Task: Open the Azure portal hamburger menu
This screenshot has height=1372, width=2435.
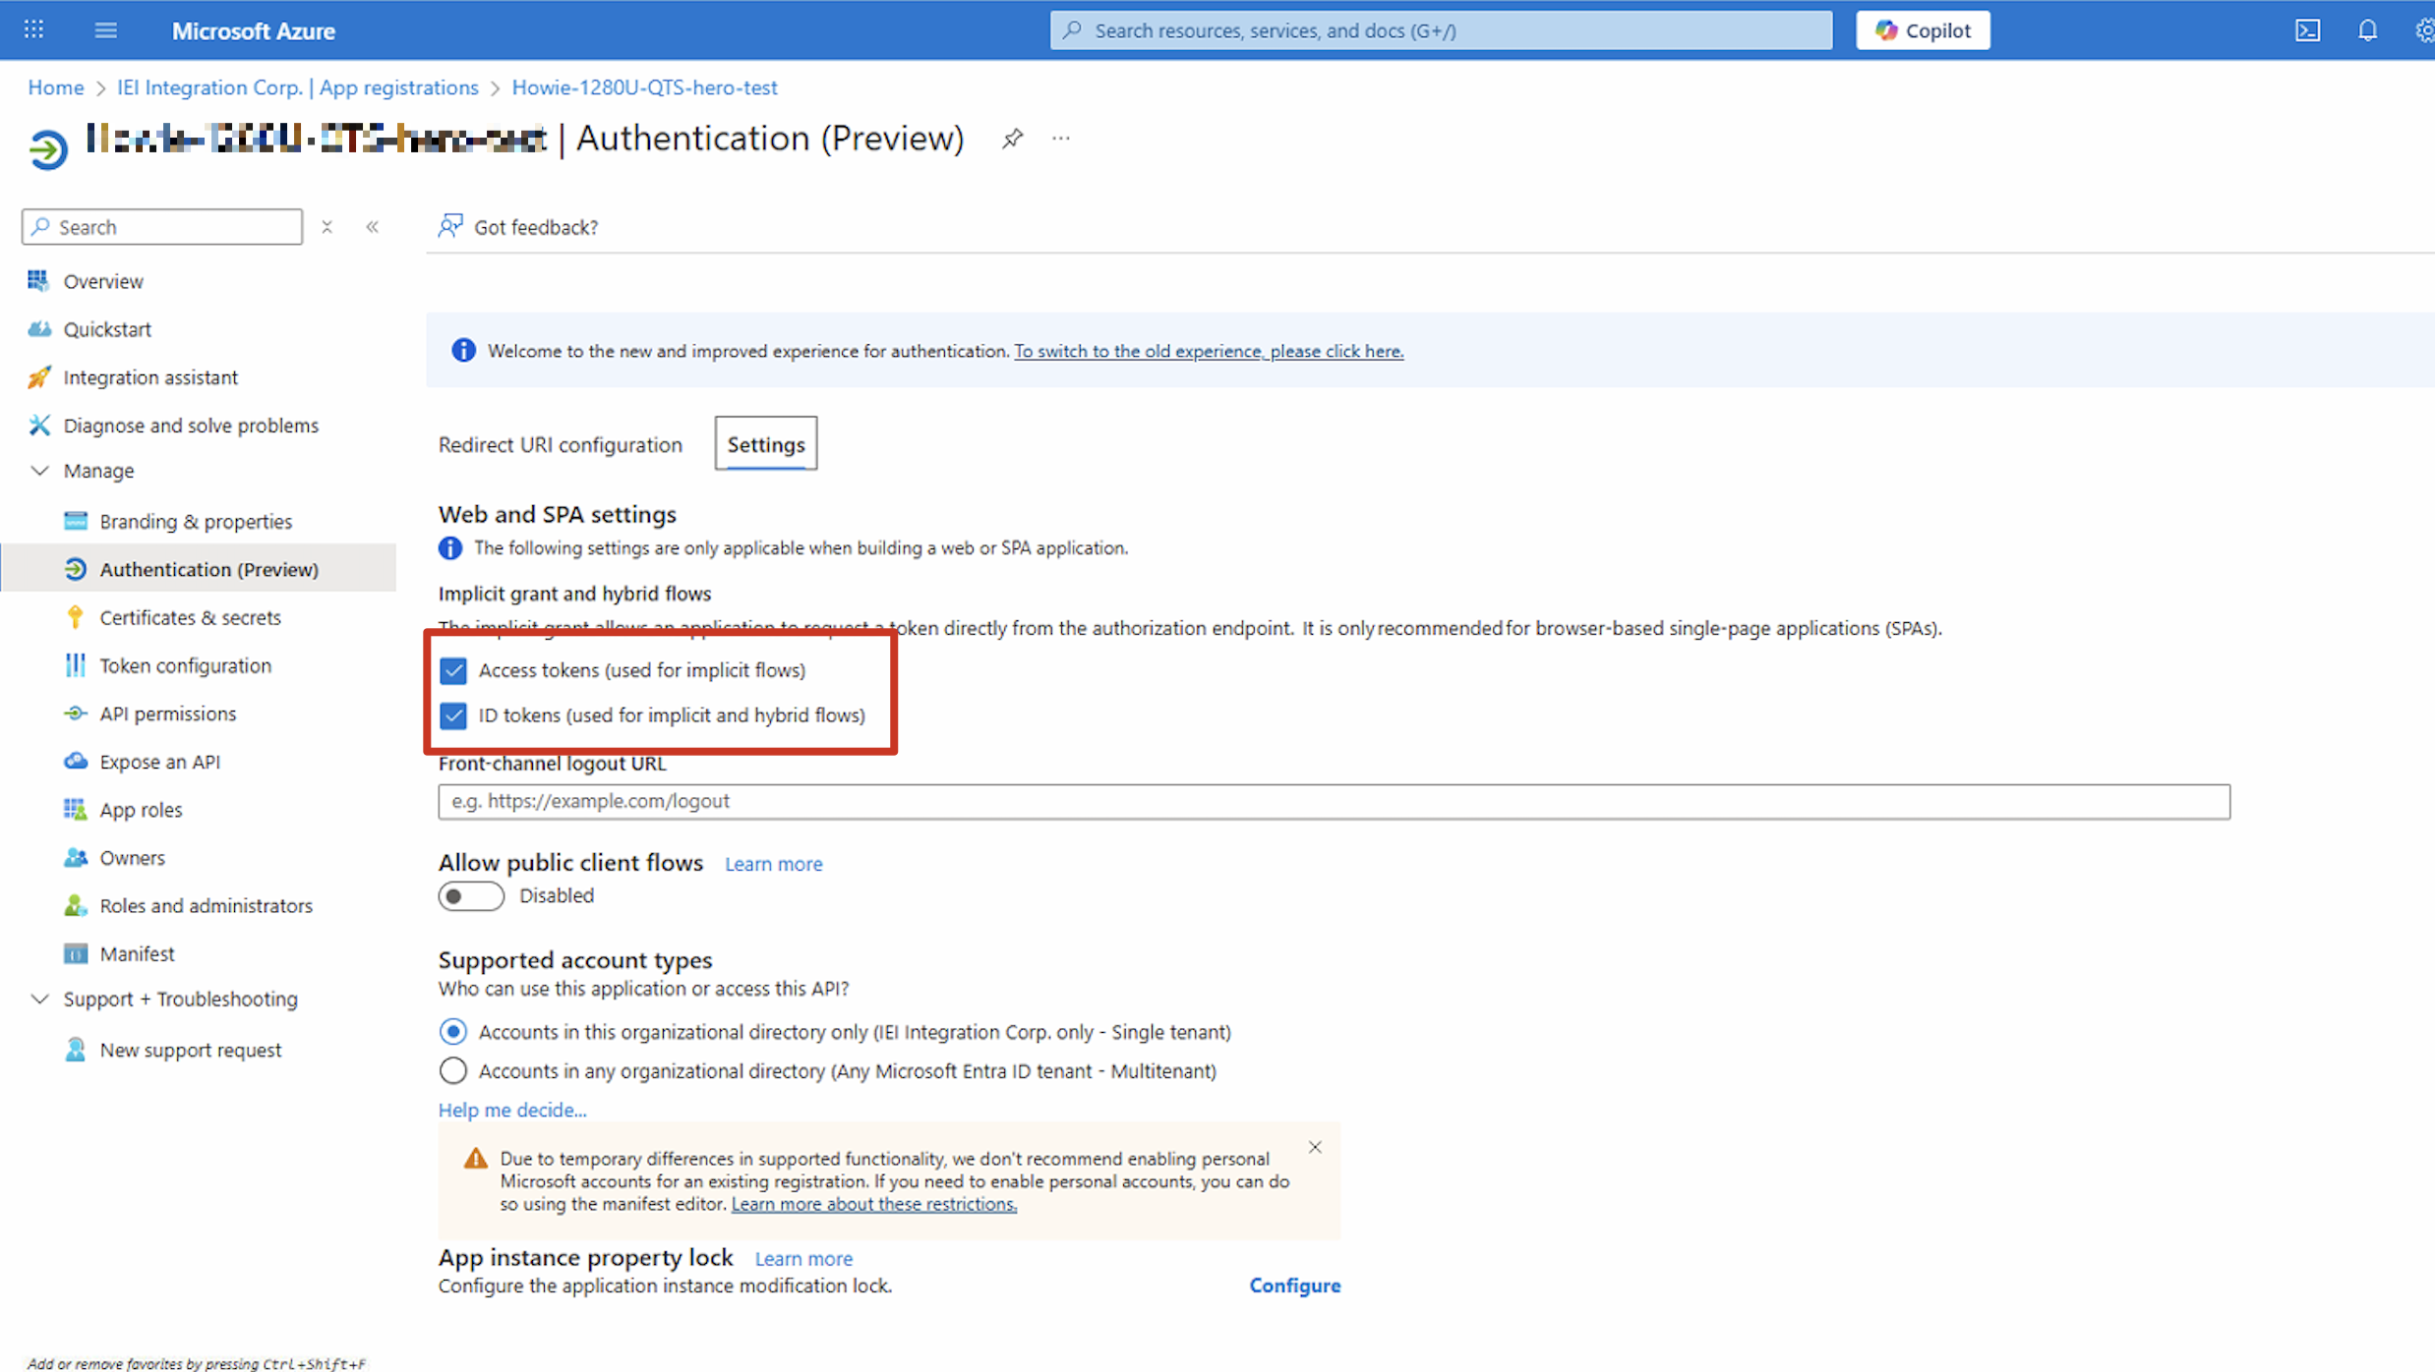Action: coord(105,30)
